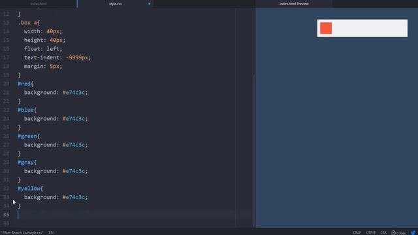Click the unsaved dot on style.css tab
This screenshot has height=235, width=418.
pyautogui.click(x=150, y=4)
